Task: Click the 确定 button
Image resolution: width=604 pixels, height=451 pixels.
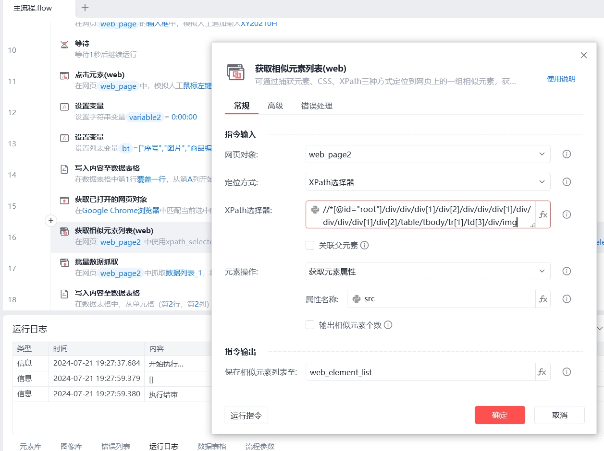Action: (500, 415)
